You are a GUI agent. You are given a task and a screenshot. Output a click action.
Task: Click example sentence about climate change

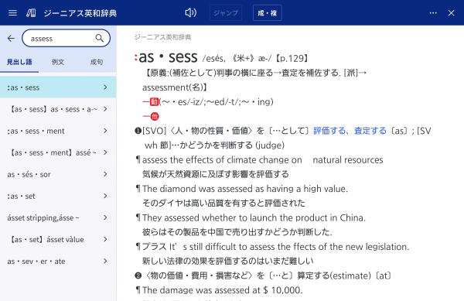262,160
